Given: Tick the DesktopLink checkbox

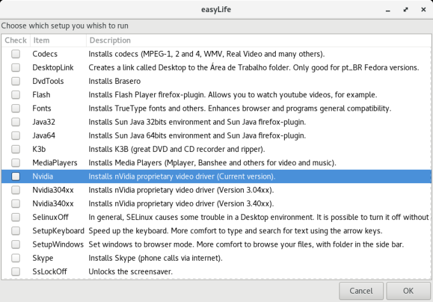Looking at the screenshot, I should coord(15,67).
